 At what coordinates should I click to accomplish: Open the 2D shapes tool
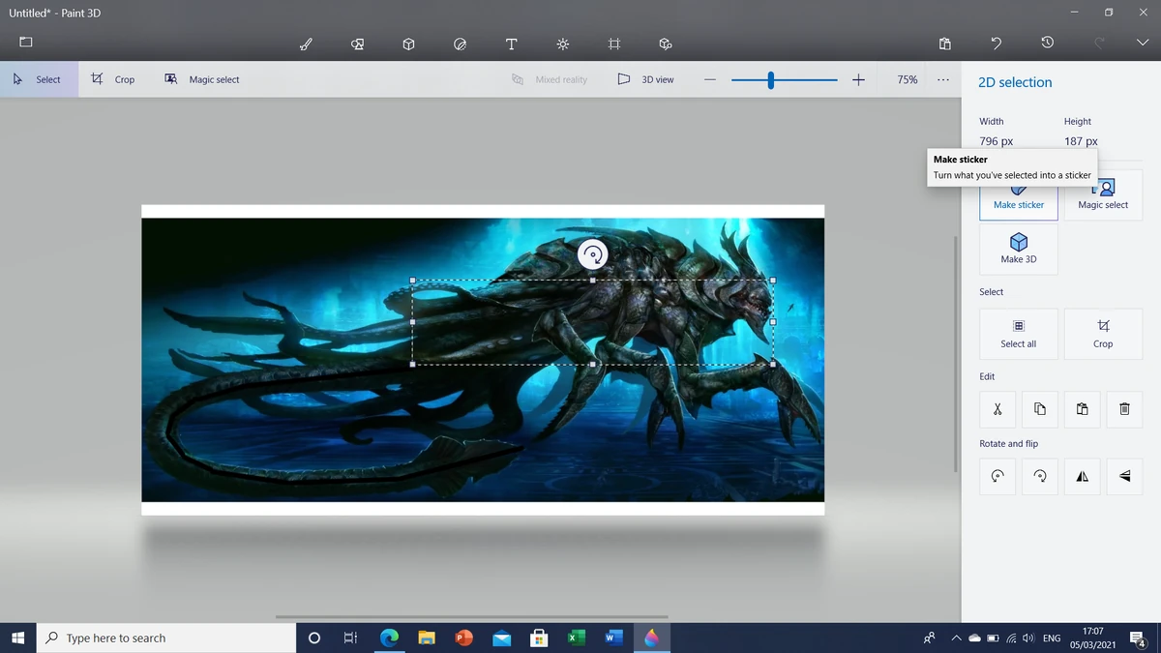357,44
